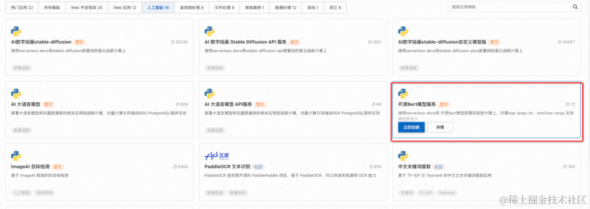The width and height of the screenshot is (590, 209).
Task: Click the PaddlePaddle 飞桨 logo
Action: pos(216,156)
